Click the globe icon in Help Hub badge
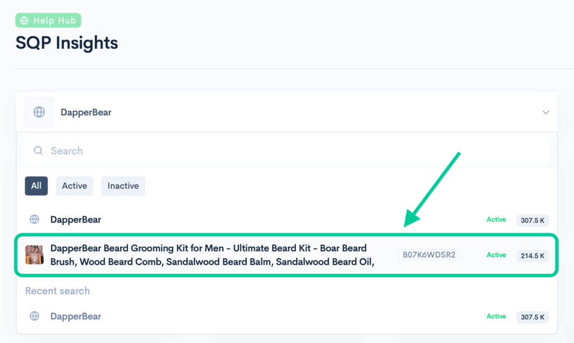This screenshot has height=343, width=574. (x=24, y=21)
